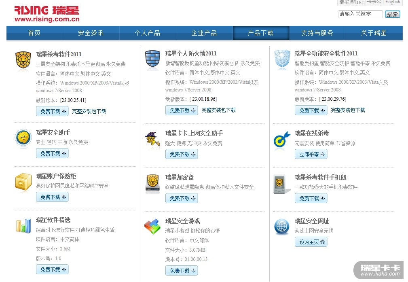This screenshot has height=282, width=408.
Task: Click the 瑞星安全游戏 puzzle icon
Action: tap(152, 226)
